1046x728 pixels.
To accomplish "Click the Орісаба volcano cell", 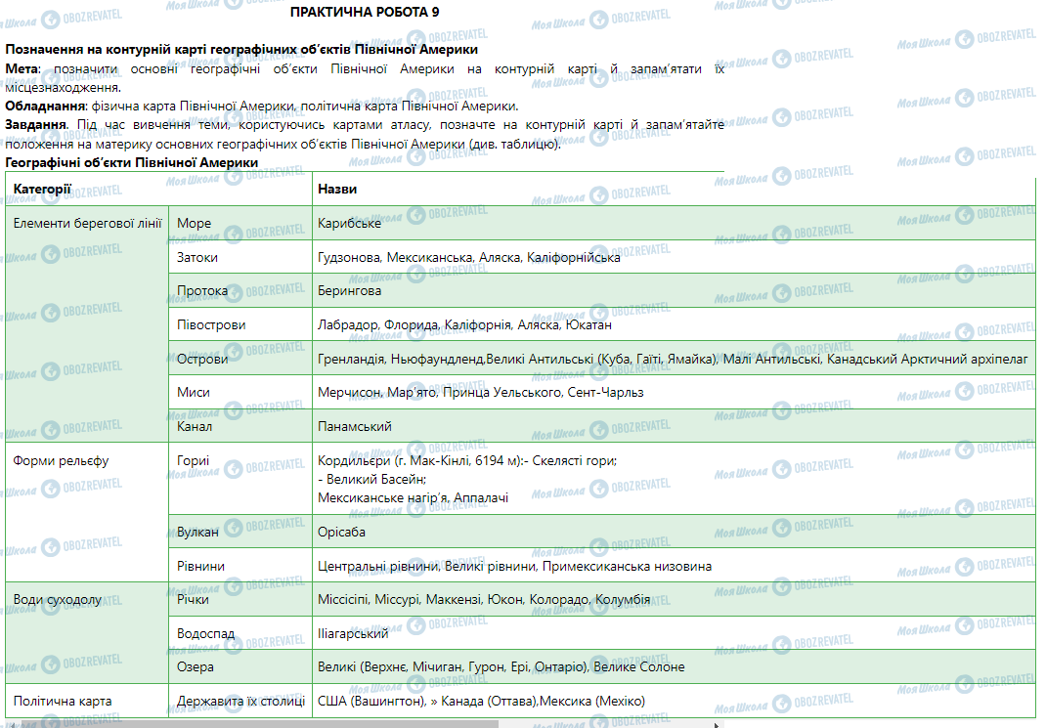I will click(341, 532).
